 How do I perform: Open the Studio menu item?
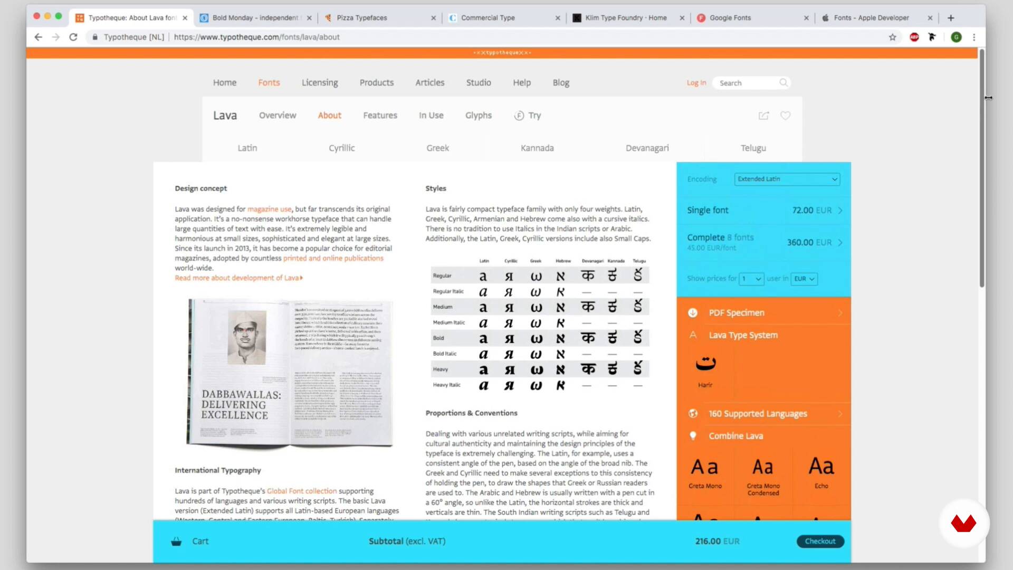(479, 83)
